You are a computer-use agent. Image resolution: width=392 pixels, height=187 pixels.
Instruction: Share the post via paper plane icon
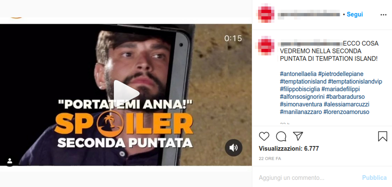(298, 136)
